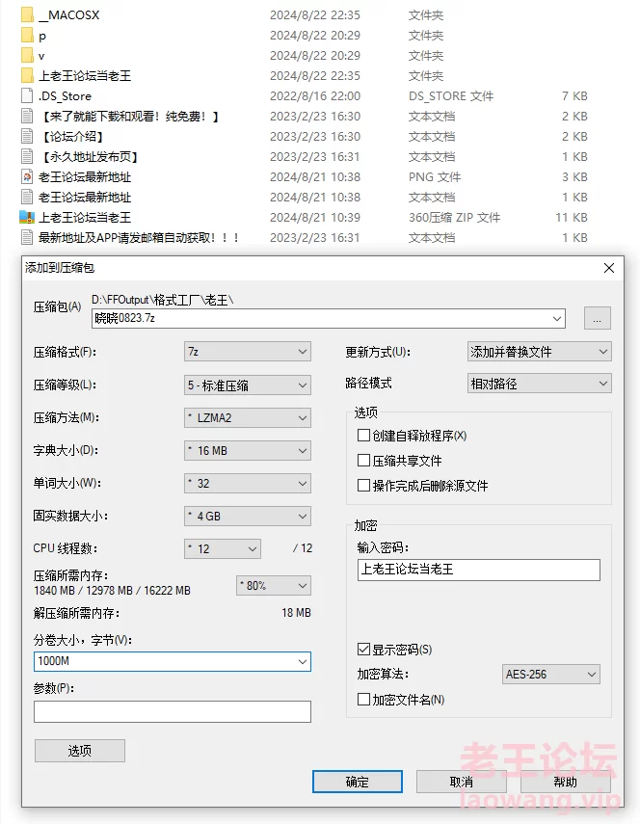Open 固实数据大小 dropdown showing 4 GB
640x824 pixels.
pos(248,516)
